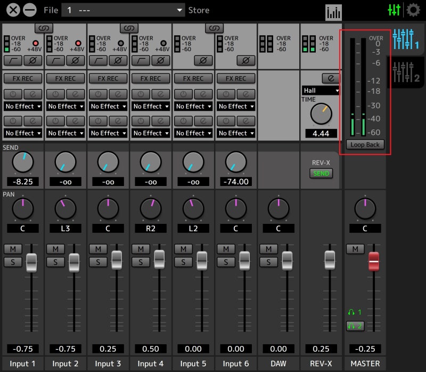Solo the Input 5 channel
The width and height of the screenshot is (426, 372).
[x=183, y=262]
